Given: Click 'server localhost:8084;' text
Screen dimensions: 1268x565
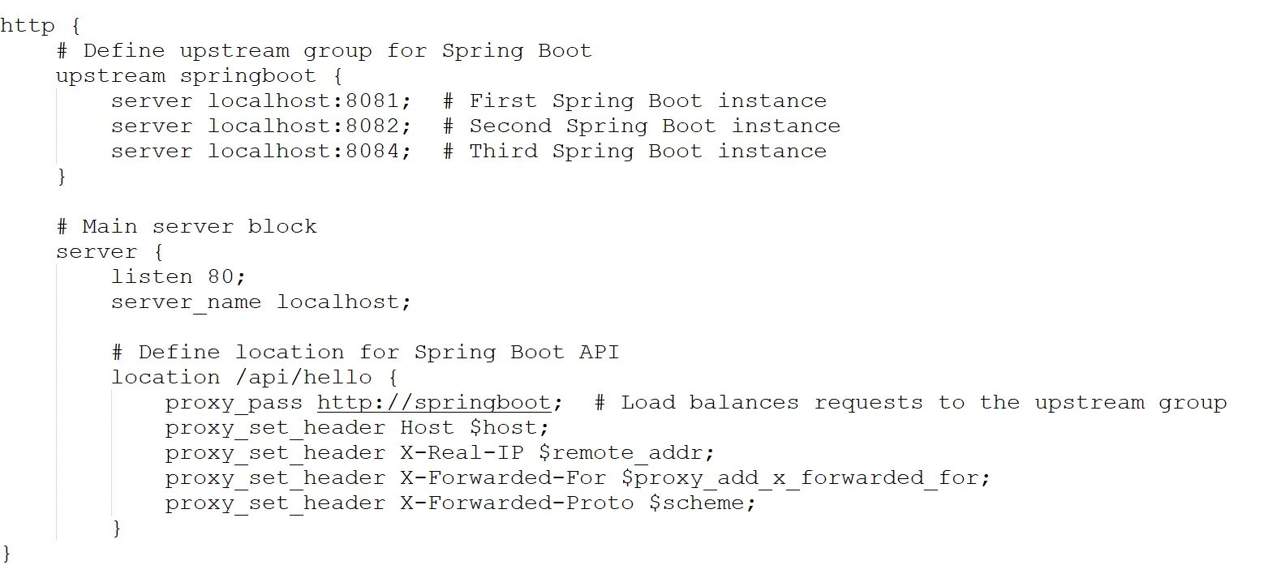Looking at the screenshot, I should pos(261,152).
